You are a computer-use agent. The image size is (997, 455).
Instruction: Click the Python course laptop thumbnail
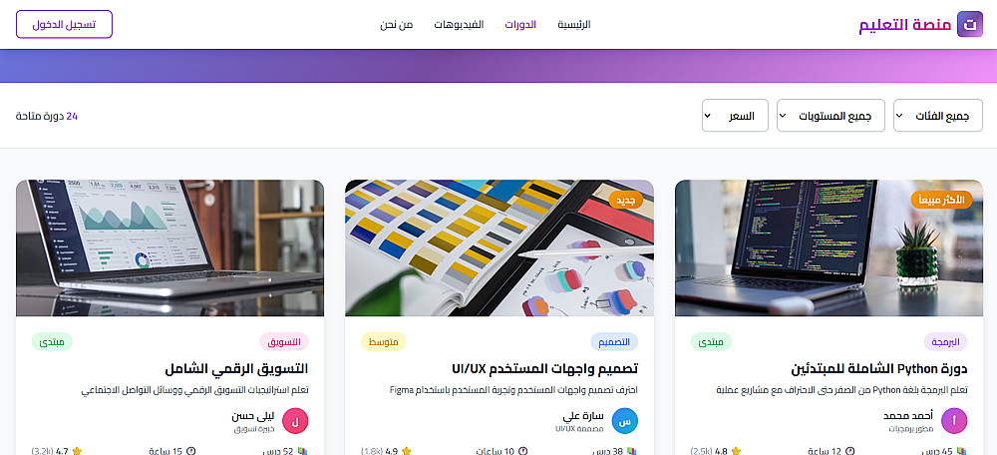click(829, 248)
